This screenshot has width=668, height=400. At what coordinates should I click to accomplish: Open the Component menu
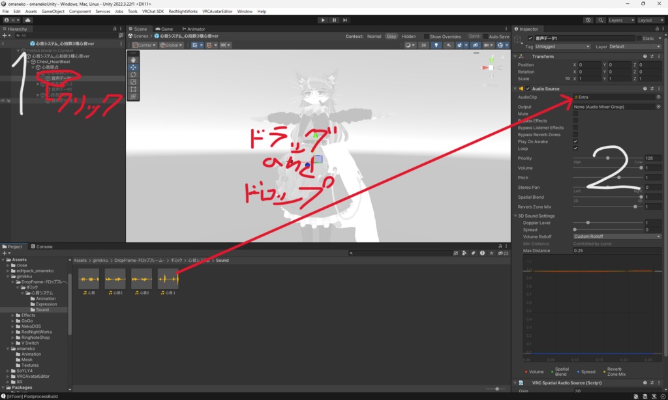click(80, 12)
